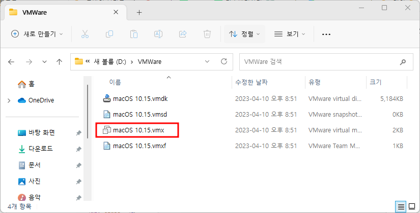Click the VMWare breadcrumb segment
Screen dimensions: 420x213
pos(150,62)
